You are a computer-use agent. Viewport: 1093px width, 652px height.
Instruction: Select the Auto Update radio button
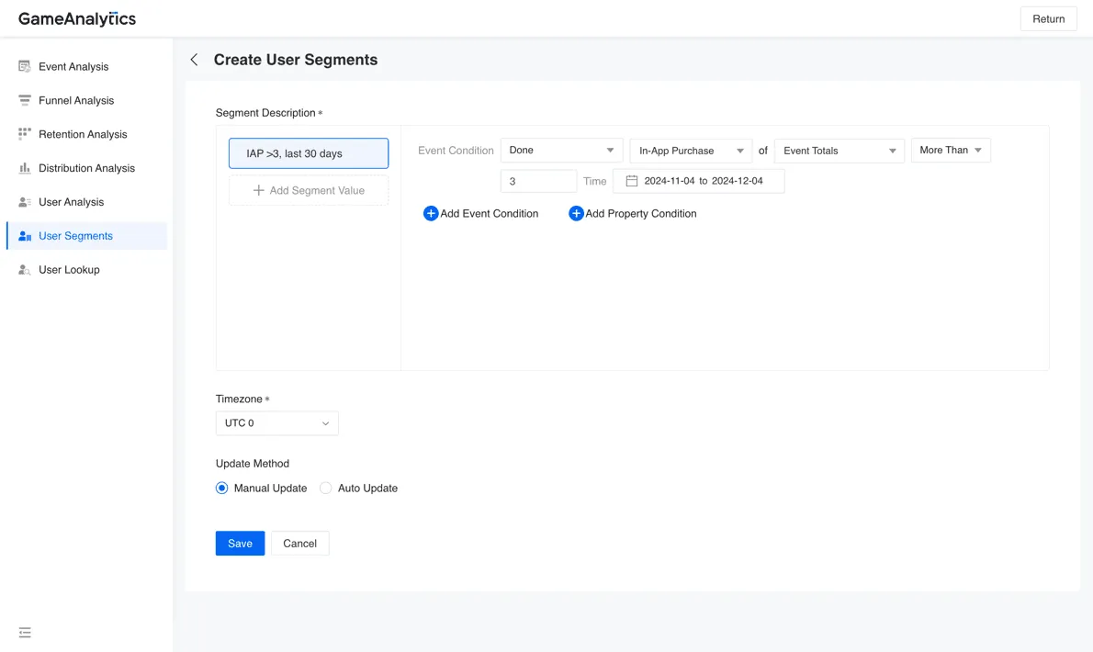(x=325, y=489)
